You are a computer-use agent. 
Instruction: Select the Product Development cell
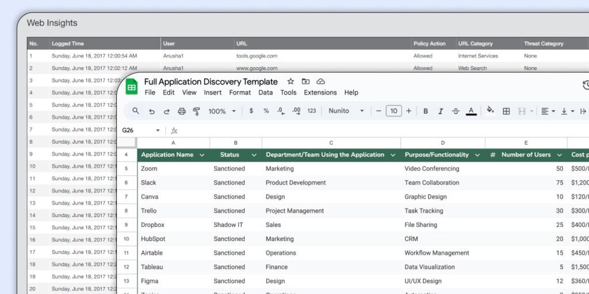331,183
